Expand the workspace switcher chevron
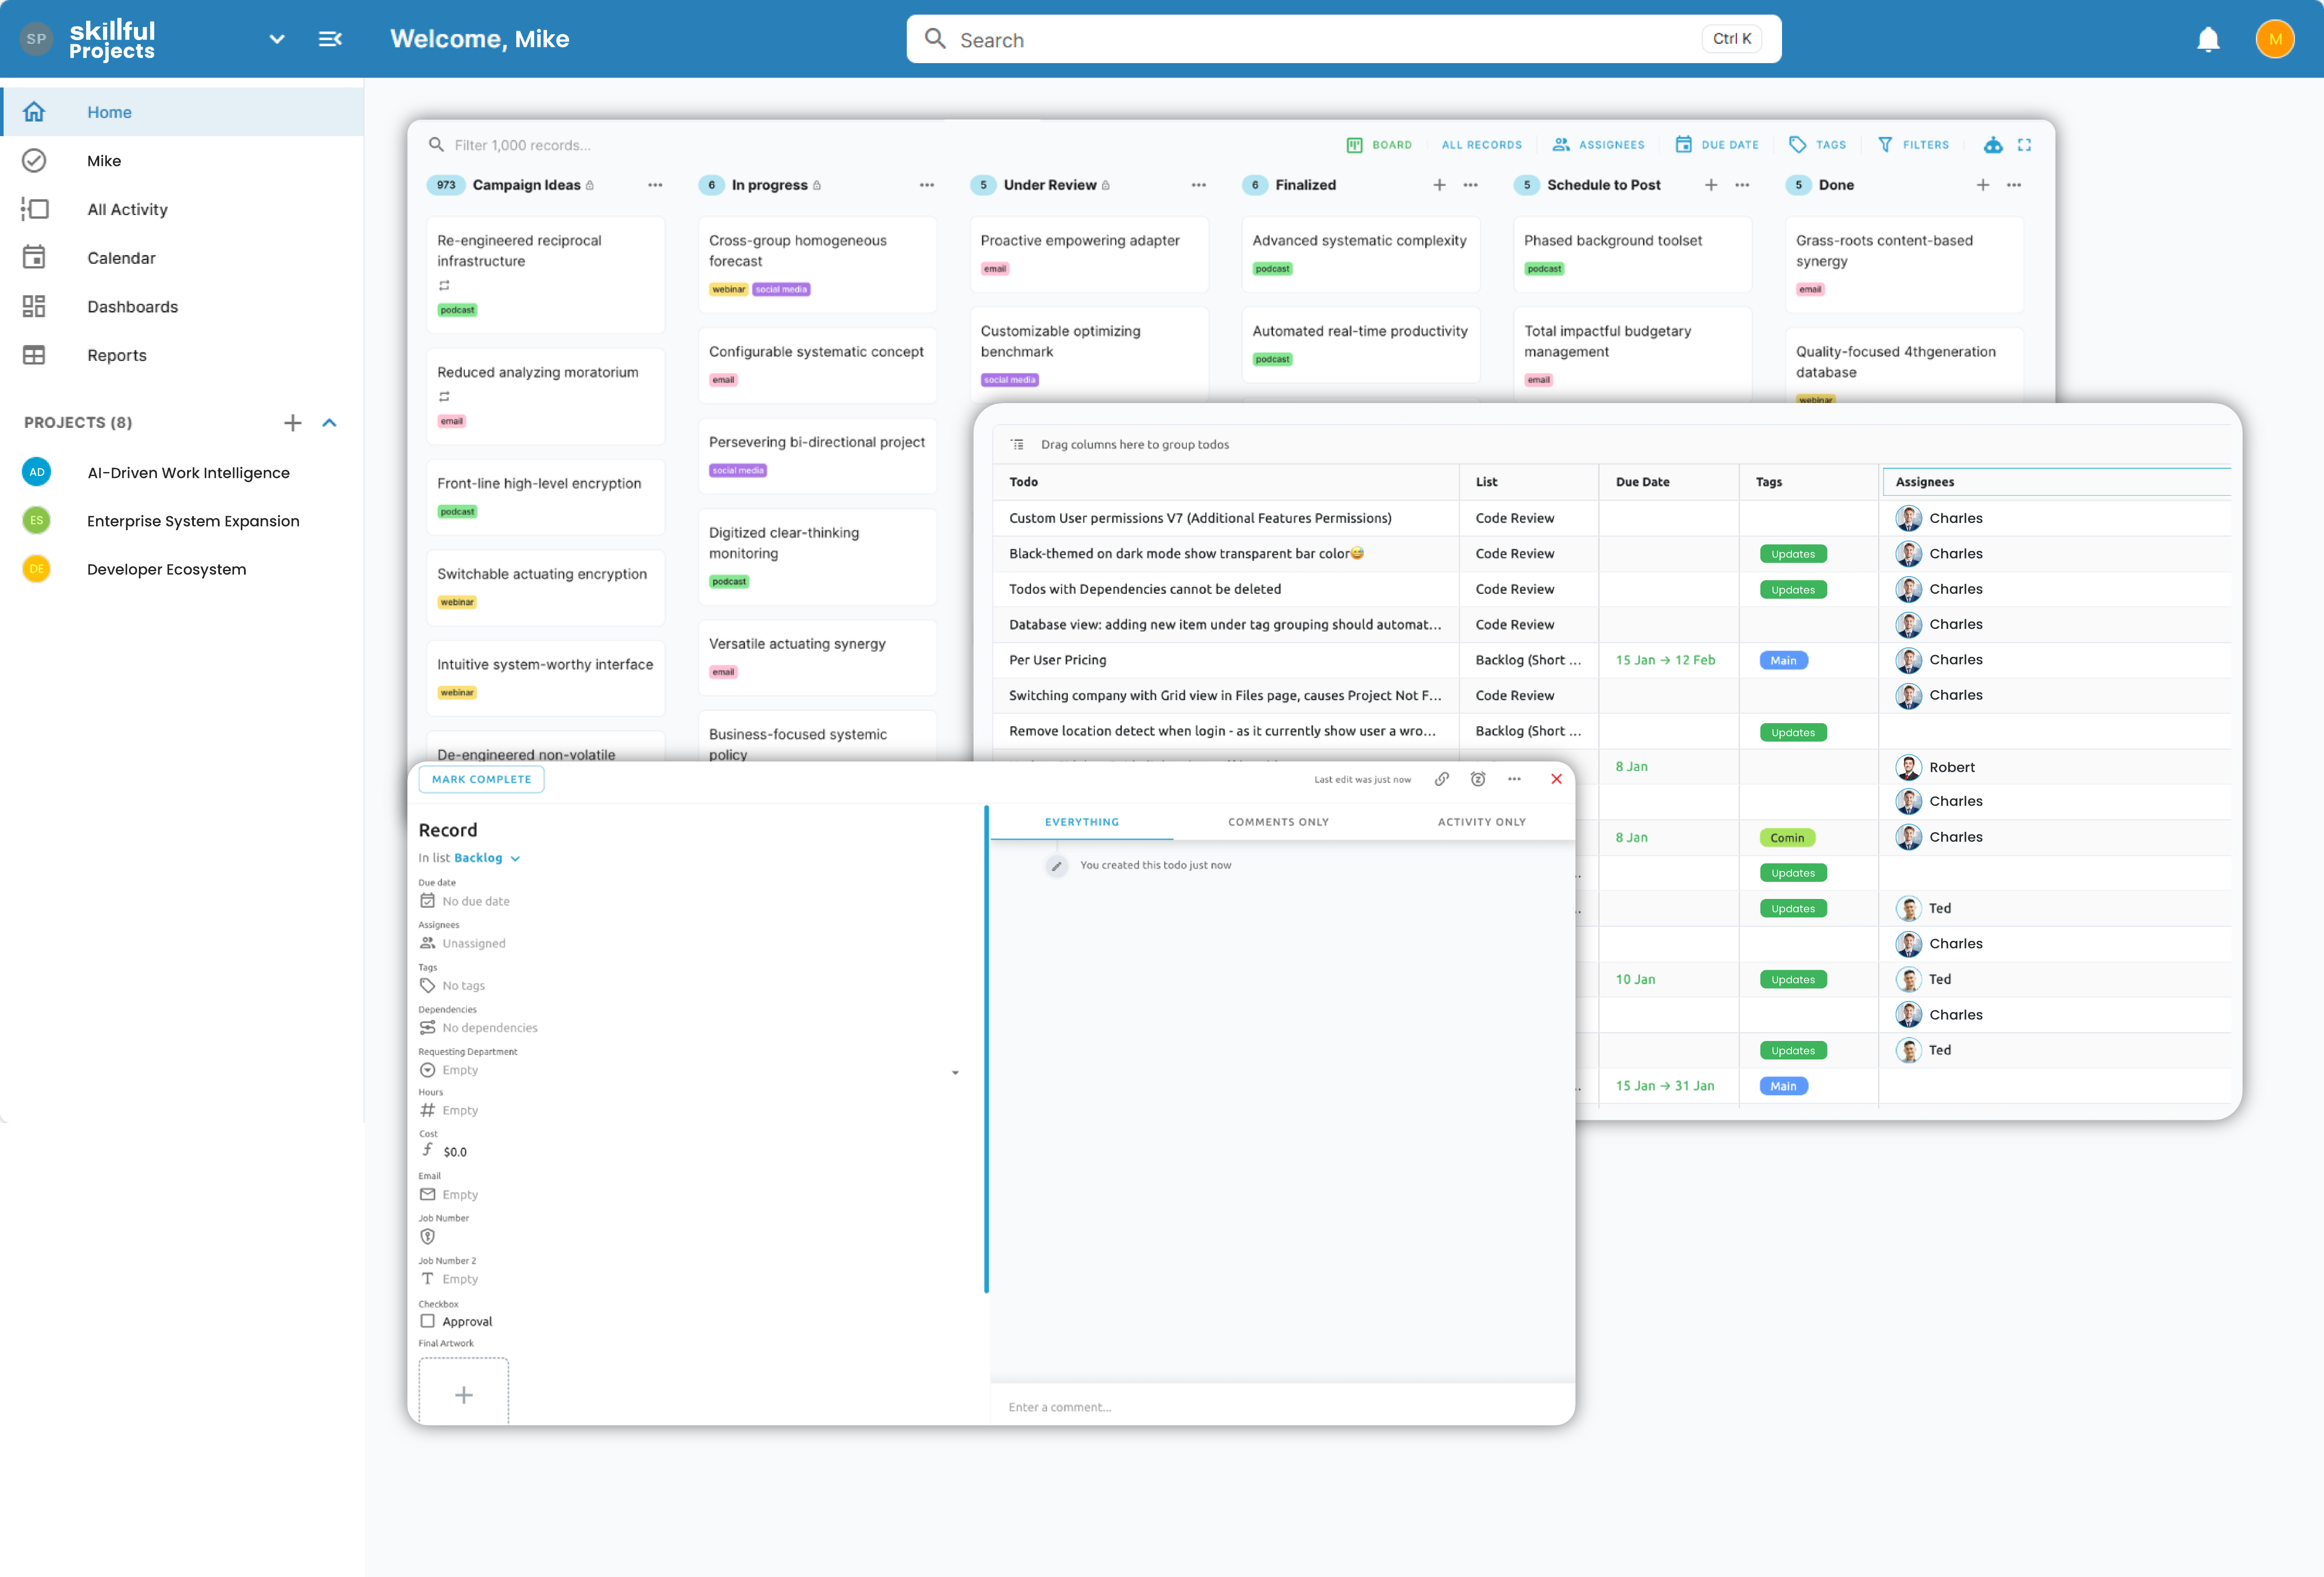This screenshot has height=1577, width=2324. coord(277,39)
